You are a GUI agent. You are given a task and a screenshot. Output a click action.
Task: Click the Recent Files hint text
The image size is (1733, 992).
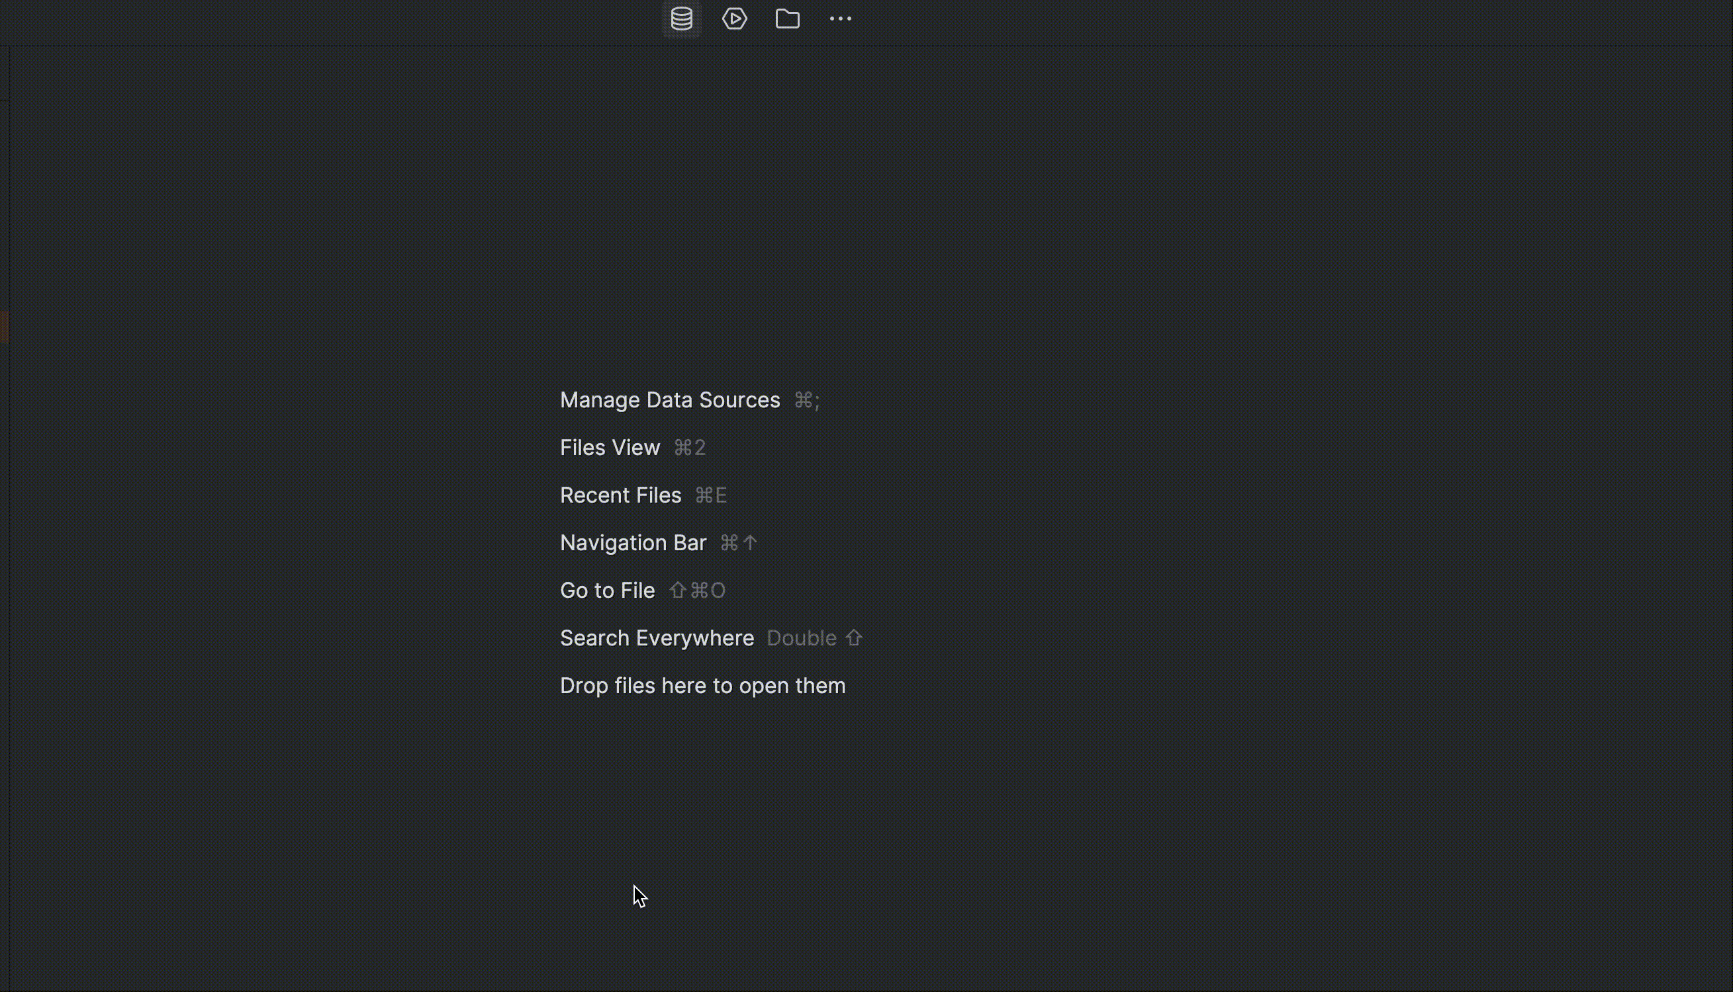coord(620,495)
